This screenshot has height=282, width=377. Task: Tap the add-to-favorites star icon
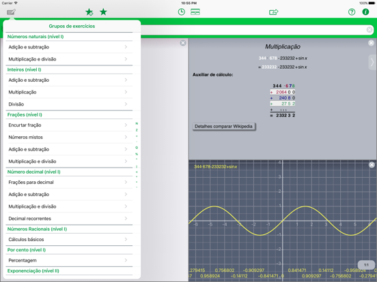(89, 12)
